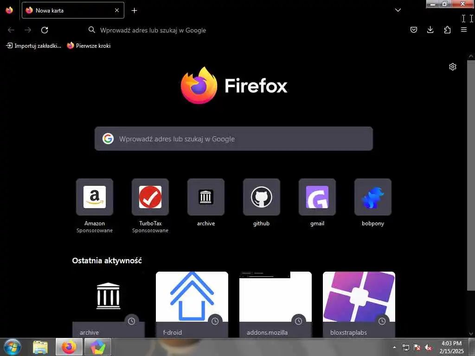
Task: Close the Nowa karta tab
Action: [x=116, y=10]
